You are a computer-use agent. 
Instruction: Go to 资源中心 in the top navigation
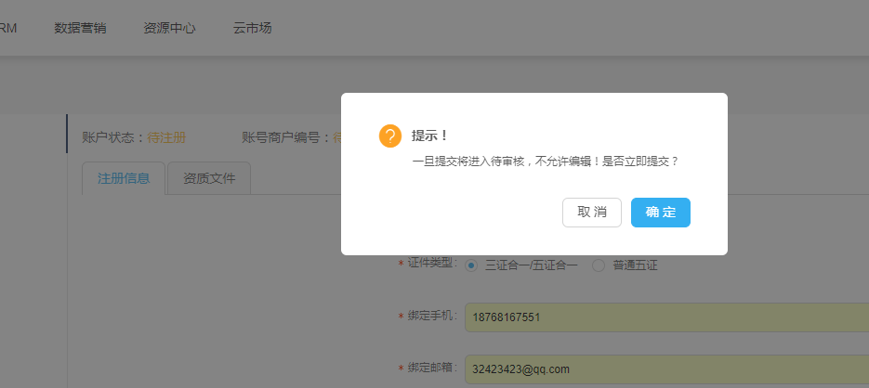coord(169,28)
